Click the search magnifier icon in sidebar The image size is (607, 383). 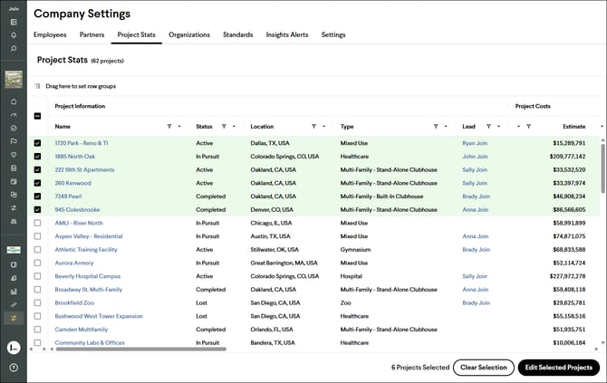click(14, 49)
